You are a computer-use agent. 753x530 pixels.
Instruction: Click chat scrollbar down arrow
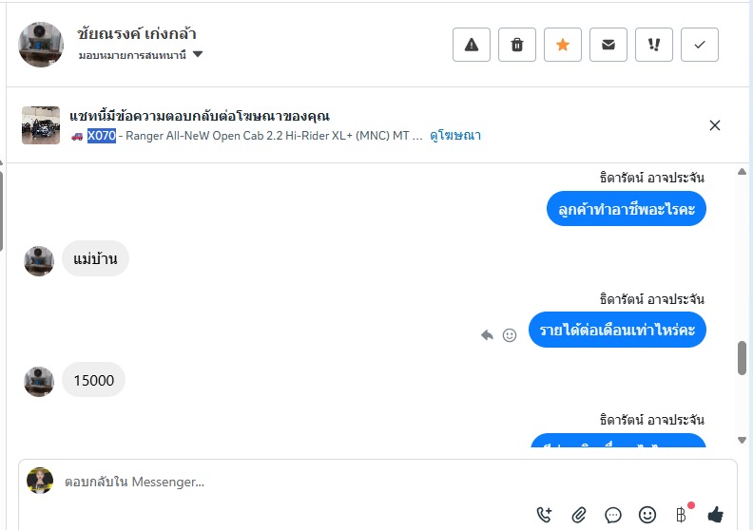click(743, 440)
